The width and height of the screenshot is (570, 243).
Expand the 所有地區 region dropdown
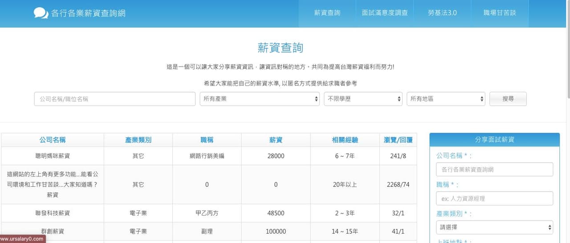point(446,99)
